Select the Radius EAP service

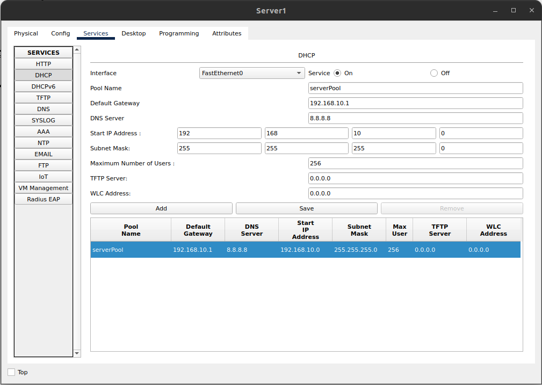pos(43,199)
